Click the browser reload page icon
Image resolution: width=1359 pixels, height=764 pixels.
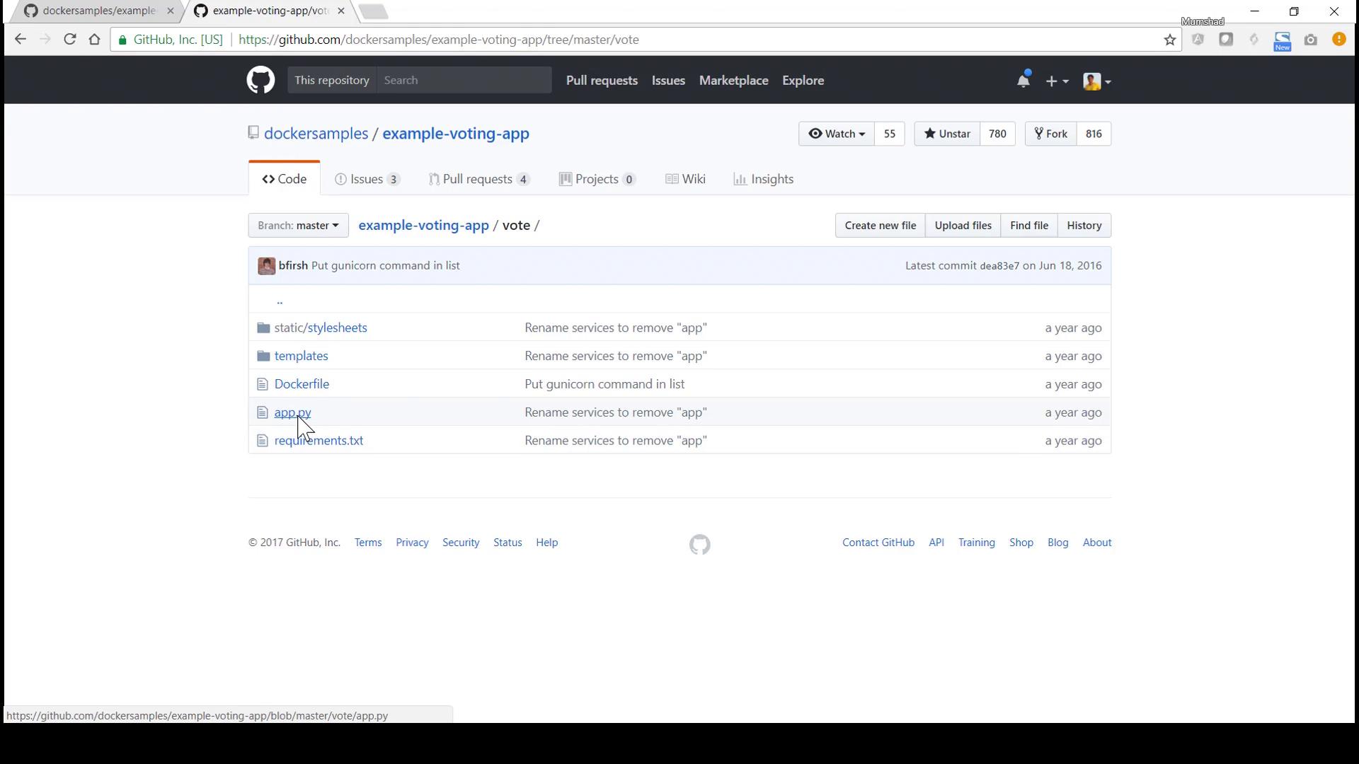click(69, 40)
